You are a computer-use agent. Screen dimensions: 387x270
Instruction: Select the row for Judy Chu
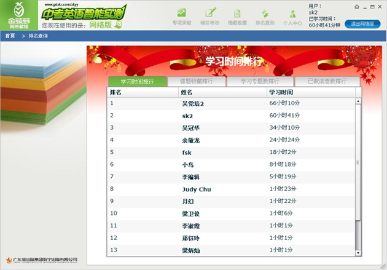click(231, 189)
